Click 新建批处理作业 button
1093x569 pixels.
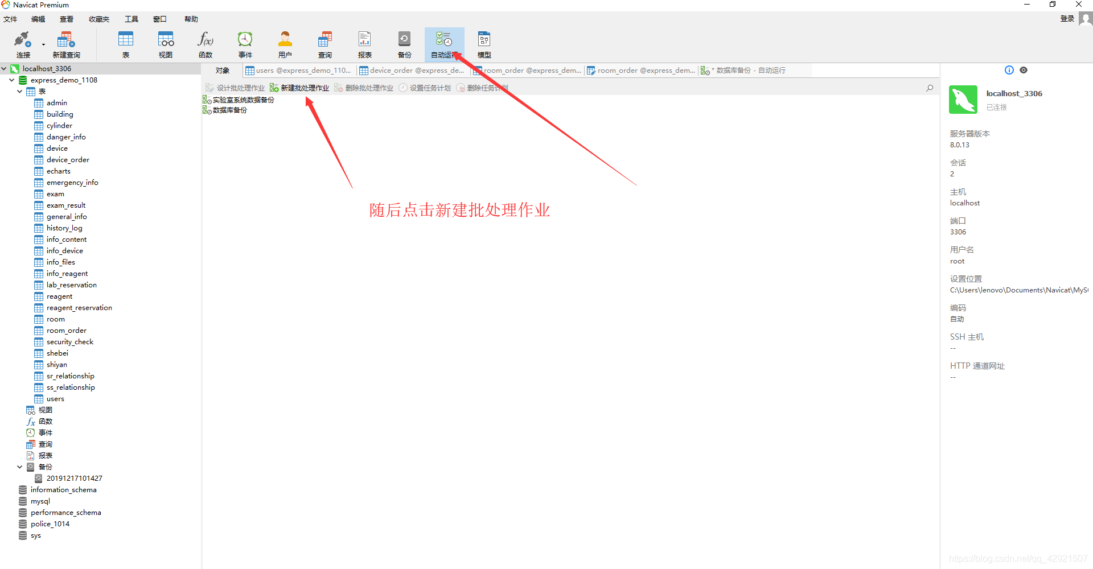299,88
